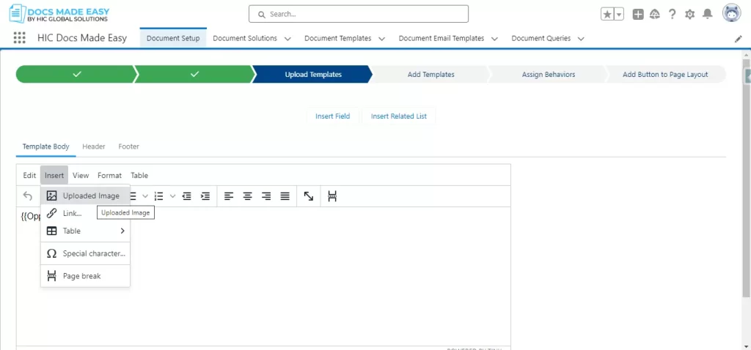Viewport: 751px width, 350px height.
Task: Click the undo arrow in editor toolbar
Action: point(28,196)
